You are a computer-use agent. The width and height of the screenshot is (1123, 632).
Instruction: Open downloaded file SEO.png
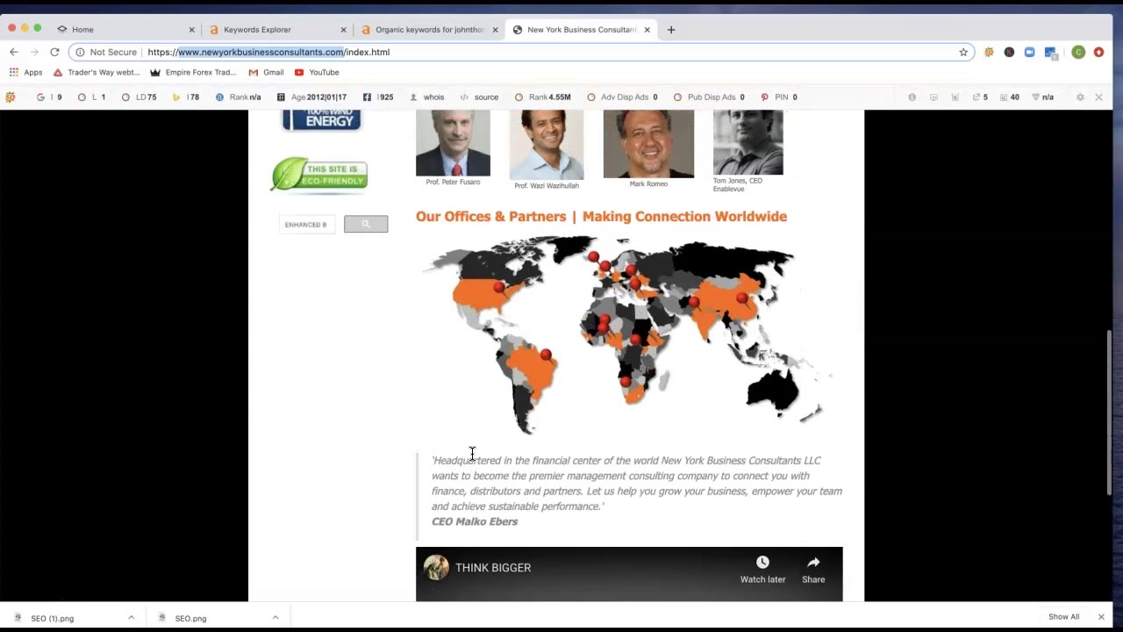pos(190,618)
